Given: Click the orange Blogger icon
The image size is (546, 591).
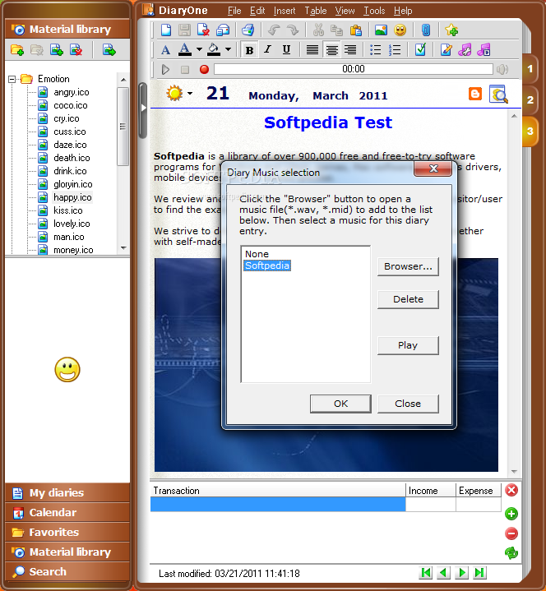Looking at the screenshot, I should [x=475, y=94].
